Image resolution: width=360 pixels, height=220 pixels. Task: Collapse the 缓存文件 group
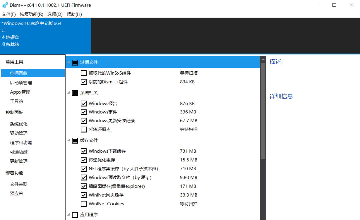click(68, 140)
